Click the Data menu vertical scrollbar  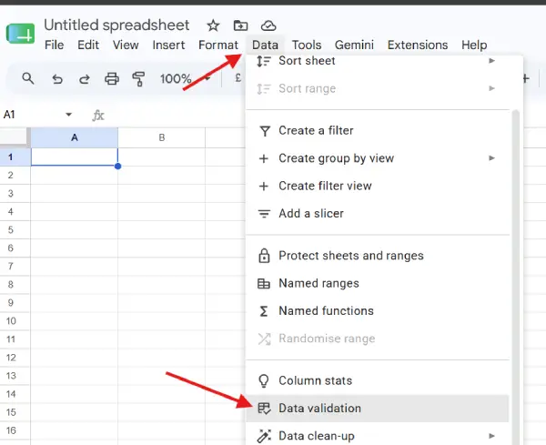(516, 278)
